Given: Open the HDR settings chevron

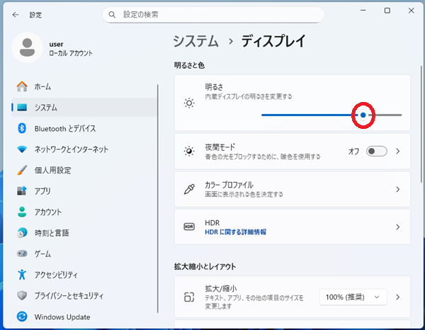Looking at the screenshot, I should pos(398,227).
